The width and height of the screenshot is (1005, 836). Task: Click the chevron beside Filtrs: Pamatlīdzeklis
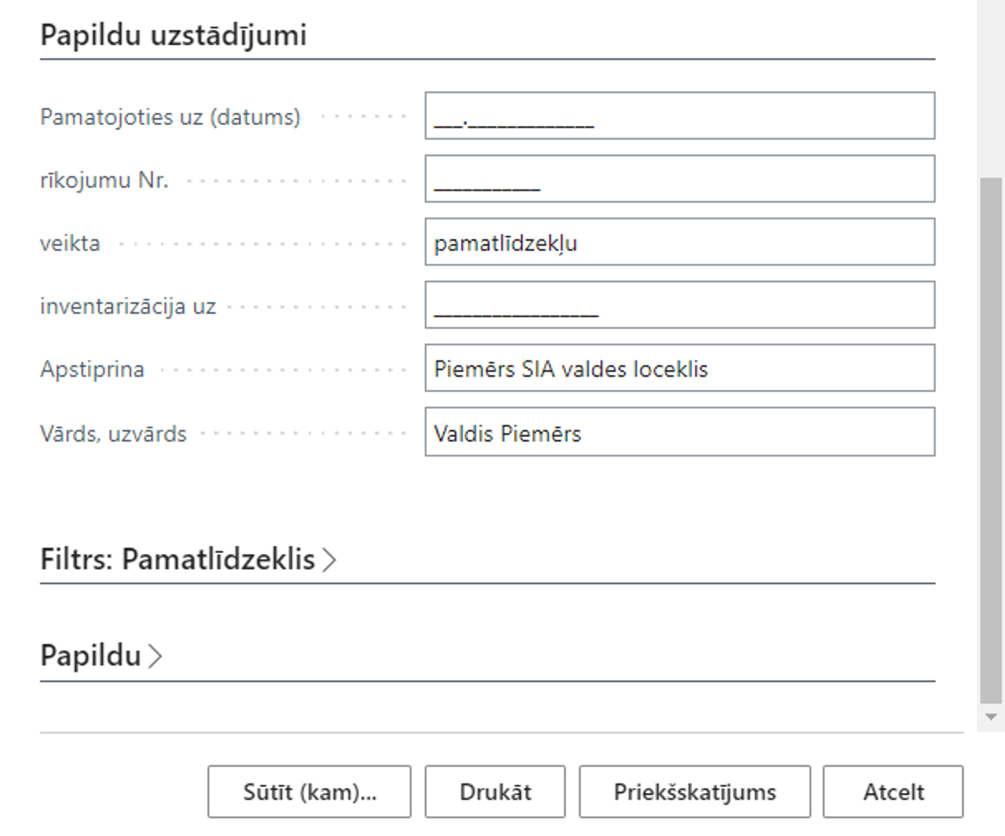329,560
